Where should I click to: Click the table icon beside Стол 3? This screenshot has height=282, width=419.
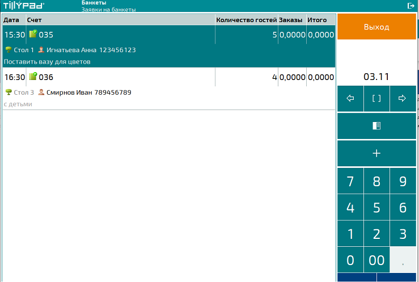8,92
